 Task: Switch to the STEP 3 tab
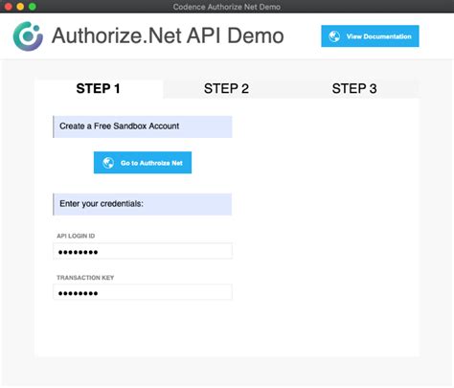354,88
